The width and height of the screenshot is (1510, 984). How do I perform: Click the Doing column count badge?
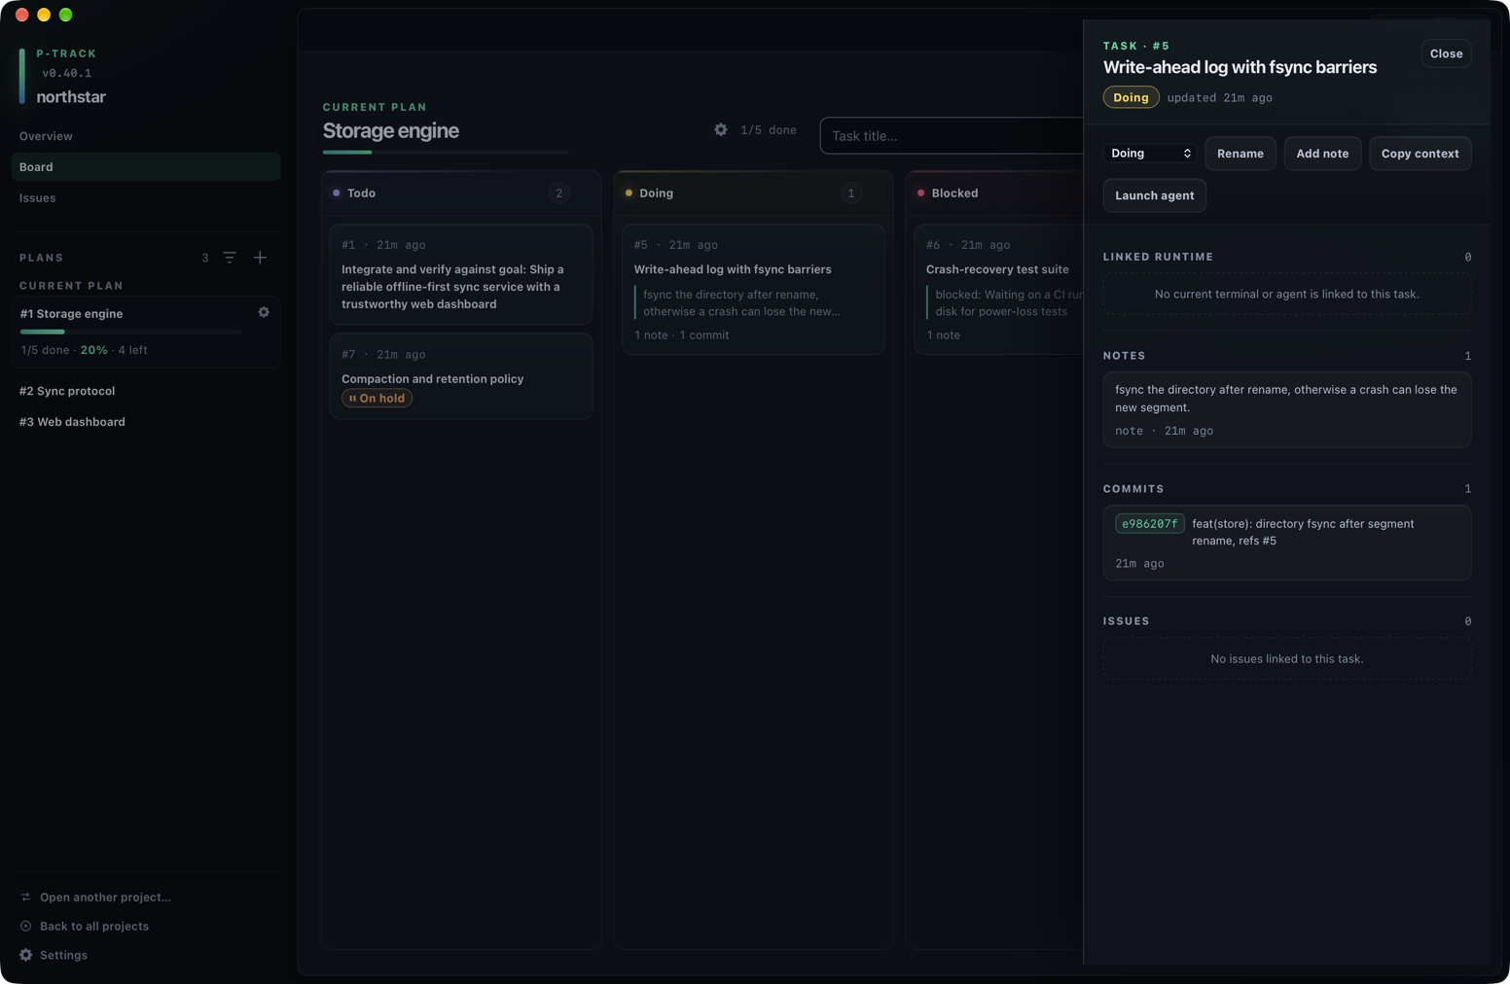[851, 193]
